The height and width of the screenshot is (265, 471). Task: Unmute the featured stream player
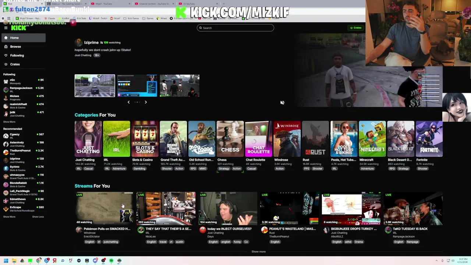pyautogui.click(x=282, y=103)
